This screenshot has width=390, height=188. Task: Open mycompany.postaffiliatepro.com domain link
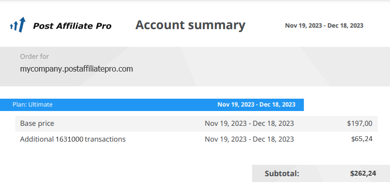[x=76, y=69]
